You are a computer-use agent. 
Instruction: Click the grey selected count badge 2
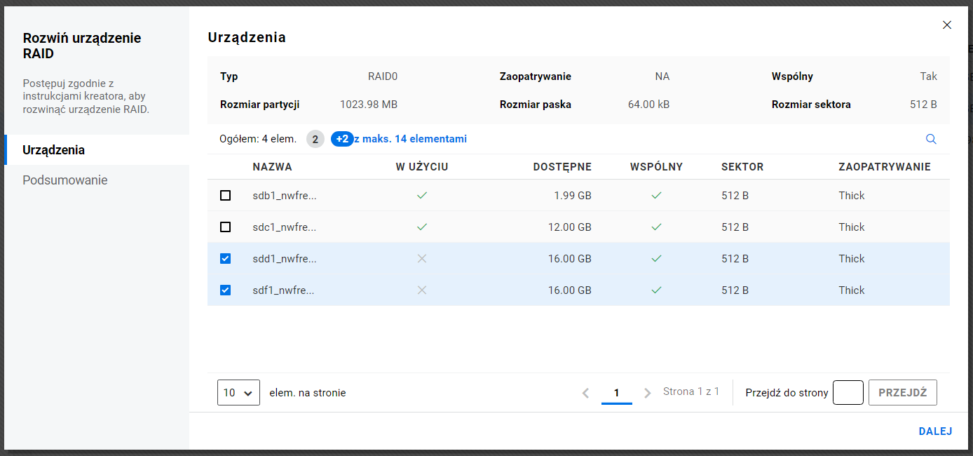click(315, 139)
